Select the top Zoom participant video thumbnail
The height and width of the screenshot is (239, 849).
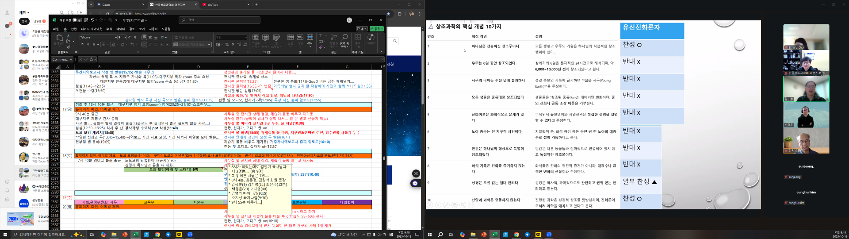806,37
